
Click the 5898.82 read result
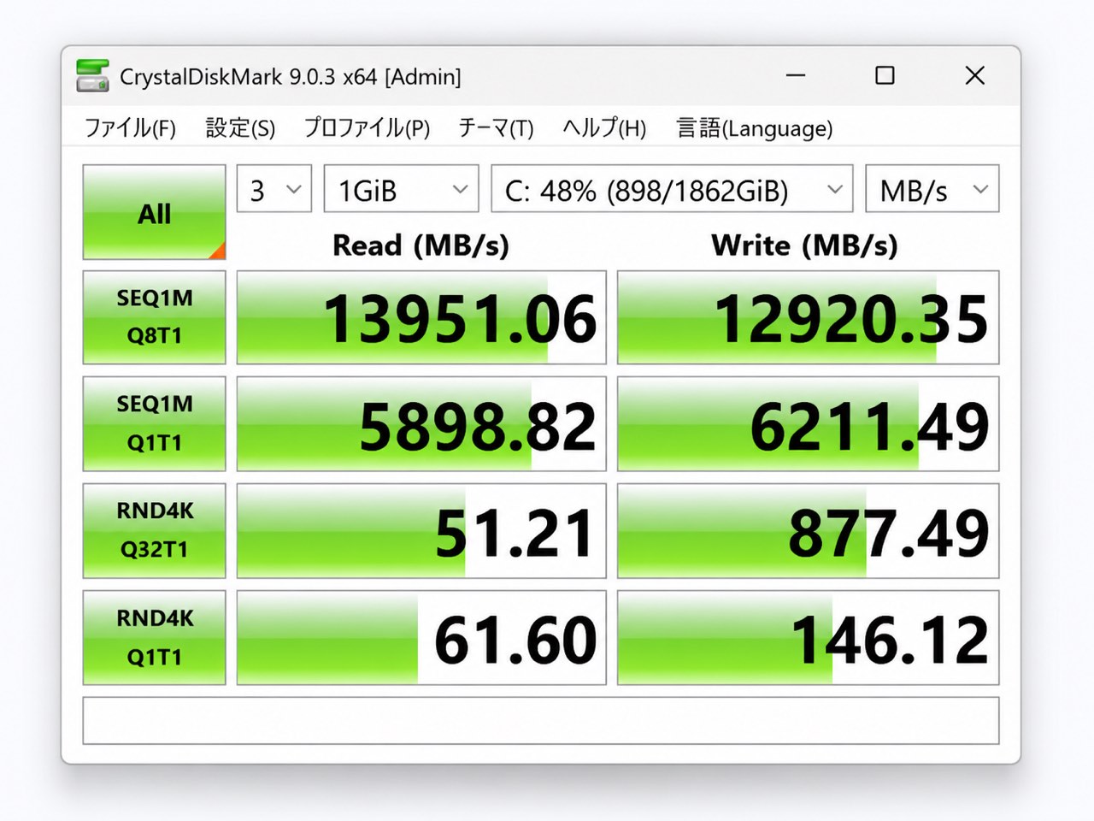(x=421, y=423)
